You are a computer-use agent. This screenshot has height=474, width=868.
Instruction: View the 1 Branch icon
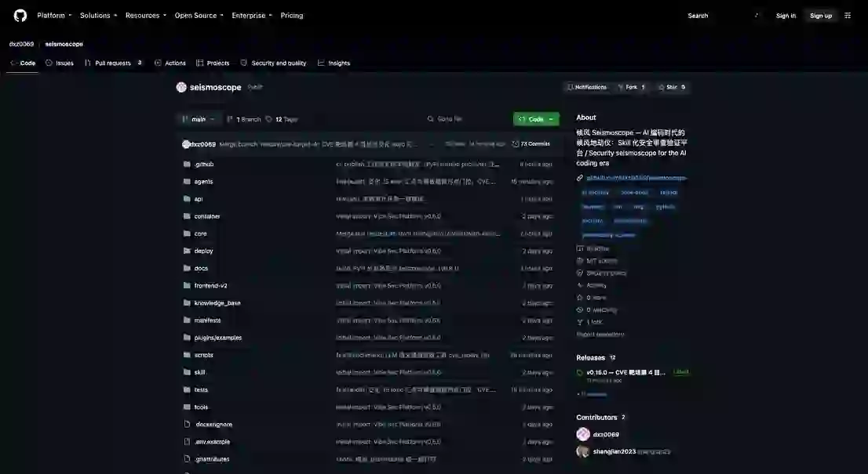pyautogui.click(x=230, y=119)
